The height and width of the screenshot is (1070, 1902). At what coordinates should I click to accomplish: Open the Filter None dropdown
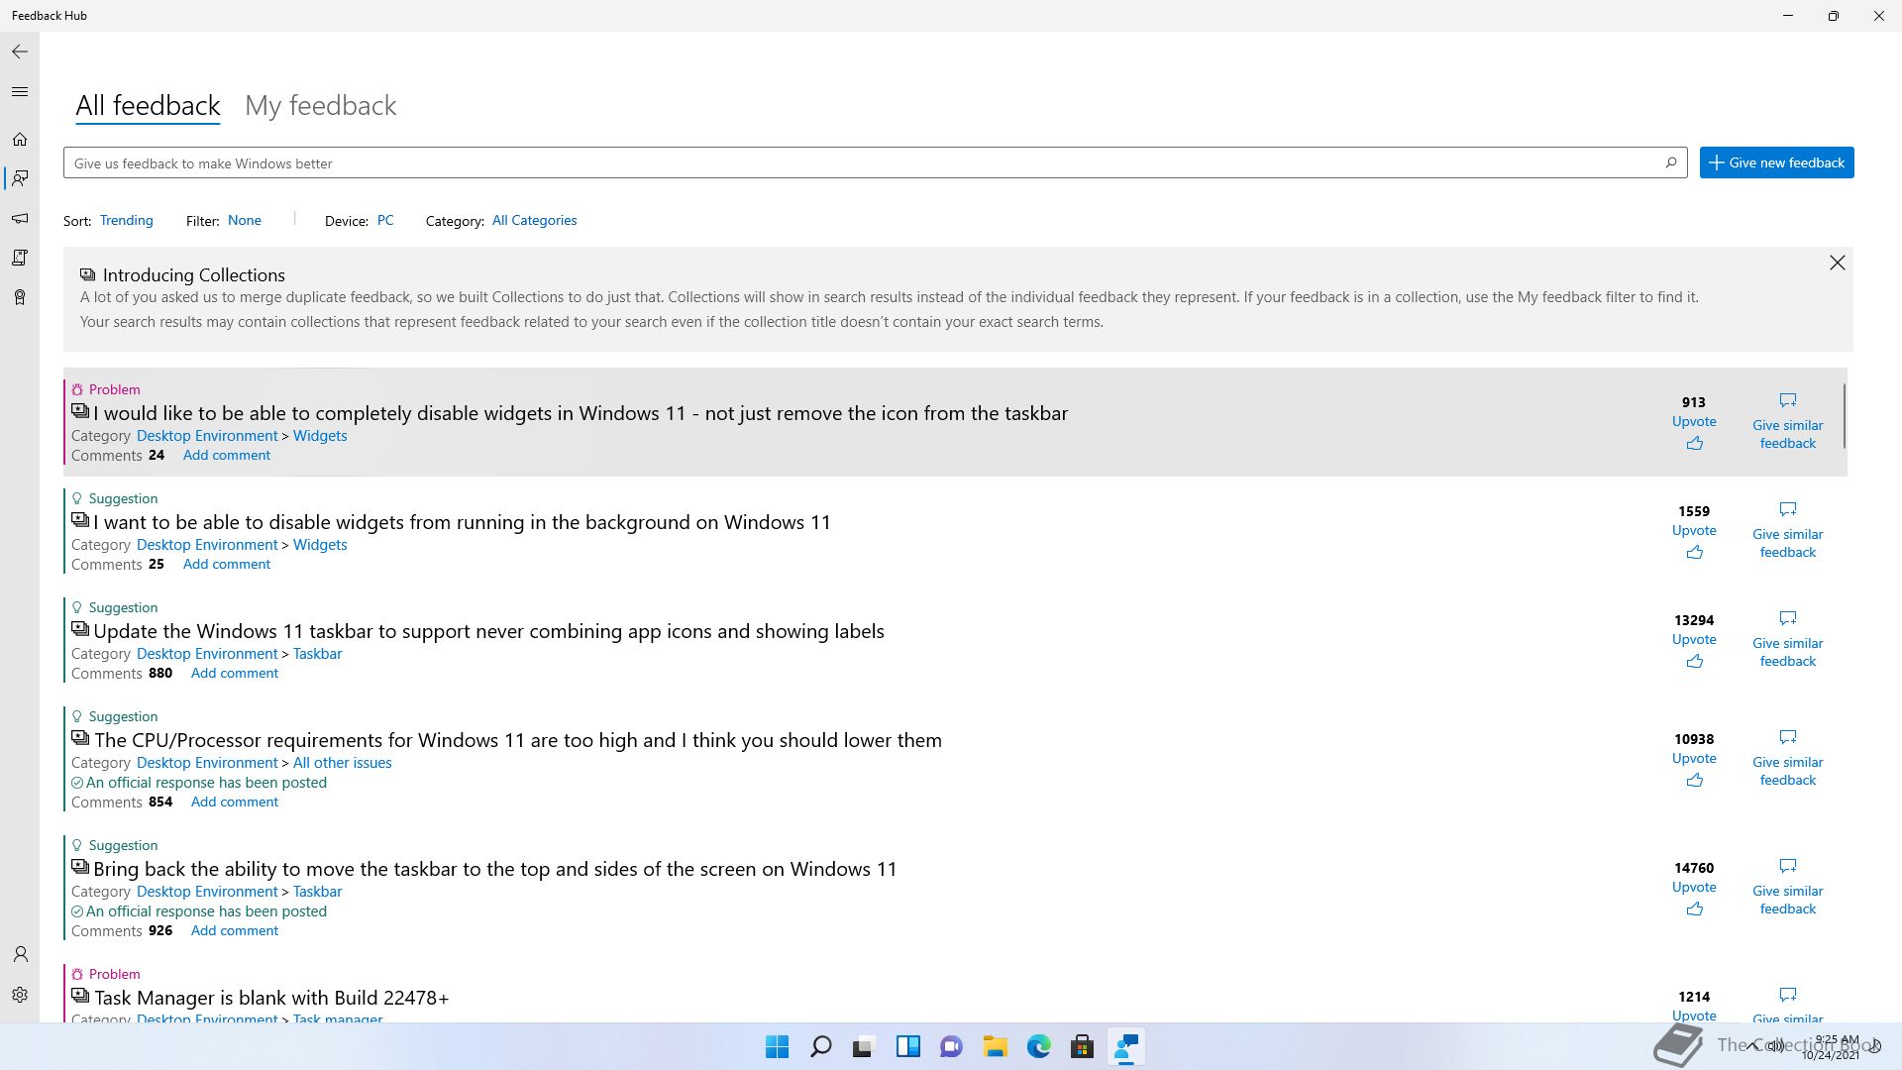click(245, 220)
